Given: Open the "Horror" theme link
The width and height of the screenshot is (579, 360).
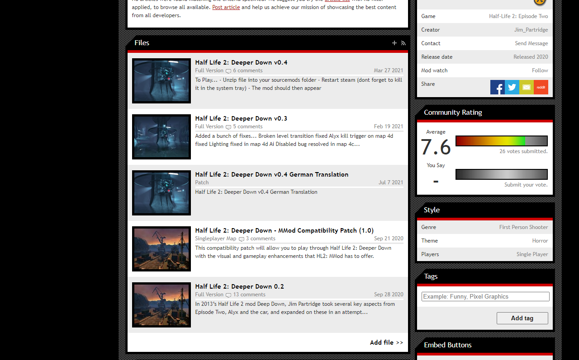Looking at the screenshot, I should pos(540,241).
